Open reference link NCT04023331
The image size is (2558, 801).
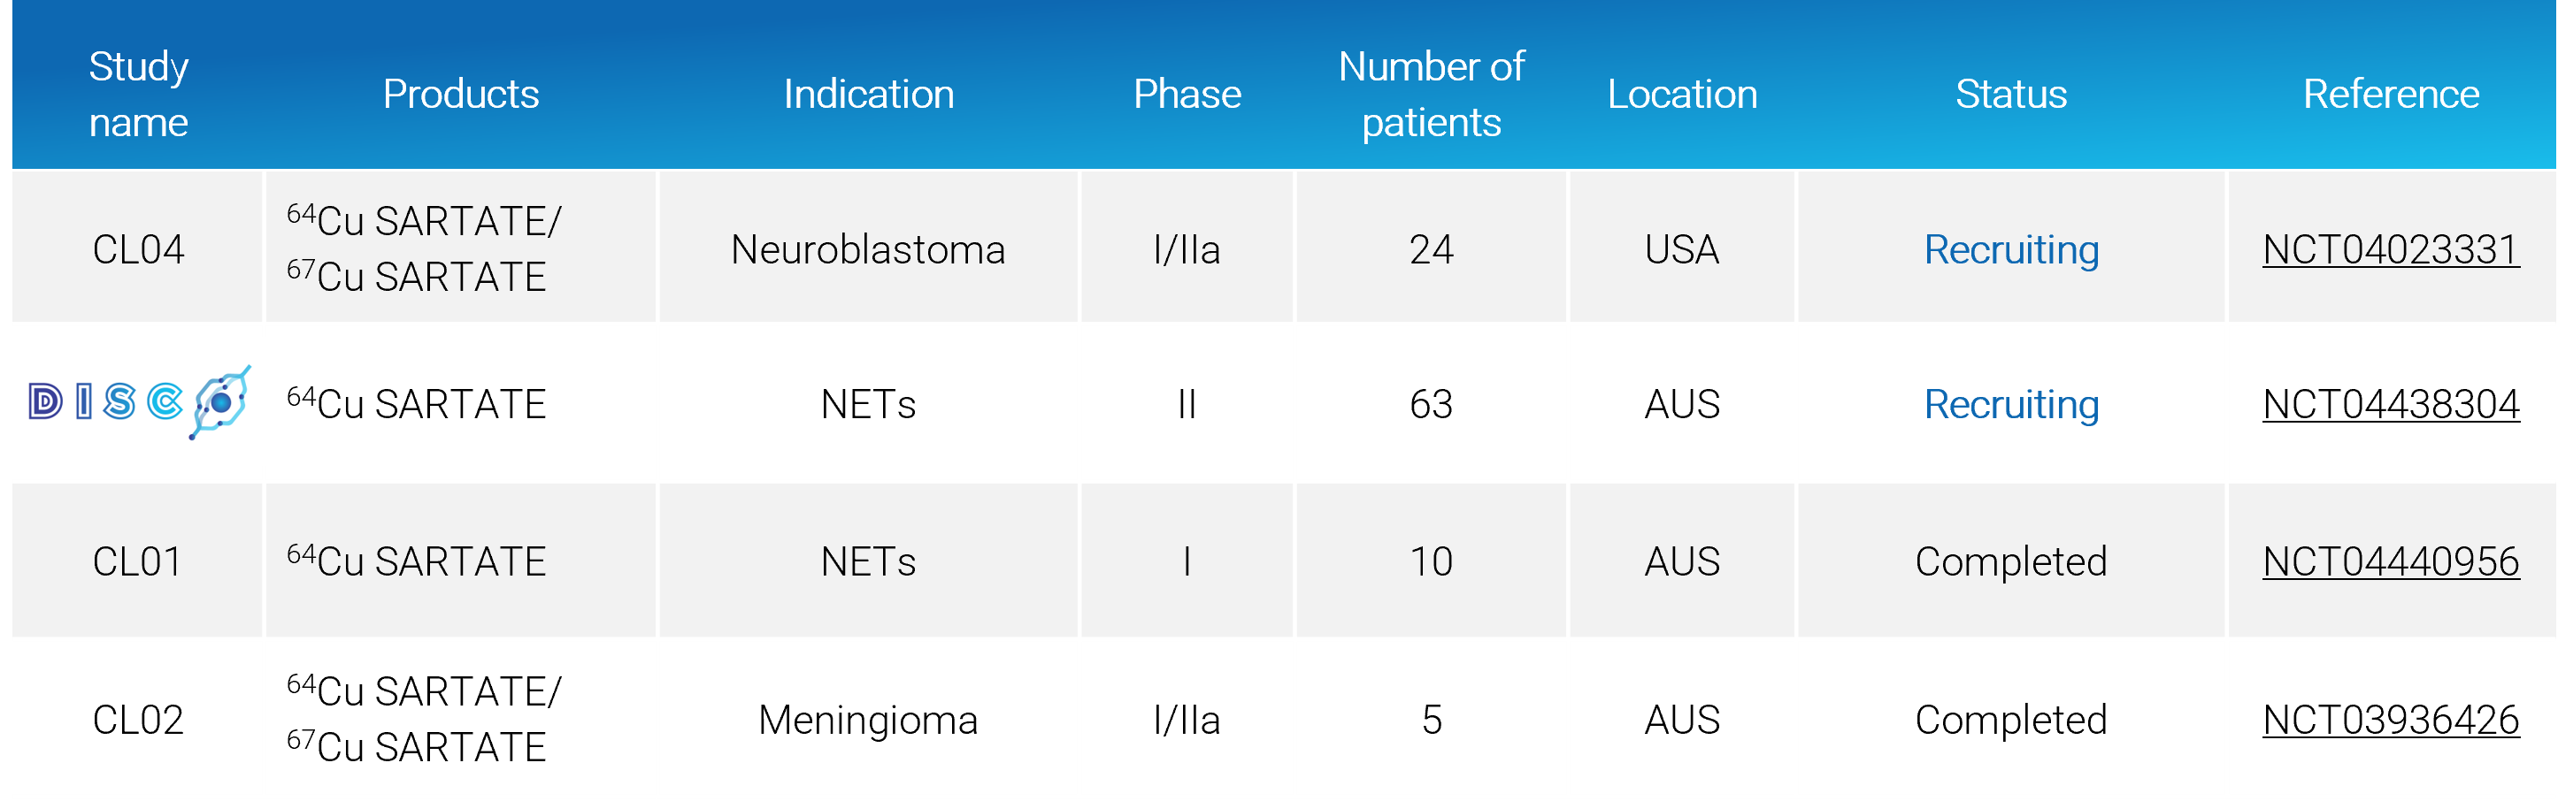[2390, 249]
